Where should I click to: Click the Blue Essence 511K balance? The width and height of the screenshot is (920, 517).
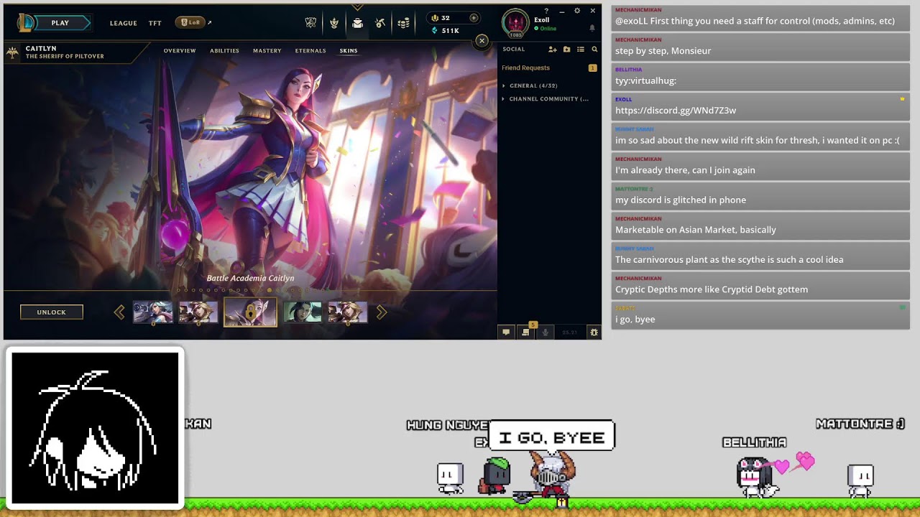[x=446, y=31]
